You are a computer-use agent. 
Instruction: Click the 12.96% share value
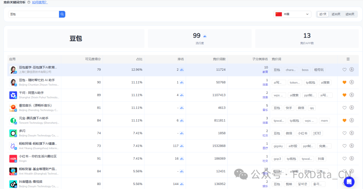pos(137,70)
